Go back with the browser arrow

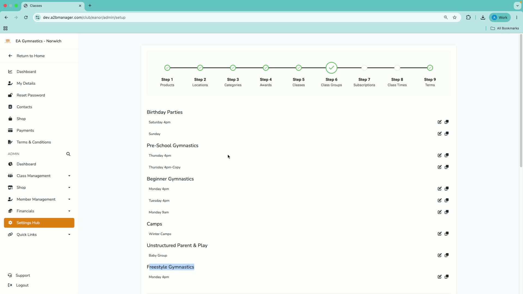(6, 17)
